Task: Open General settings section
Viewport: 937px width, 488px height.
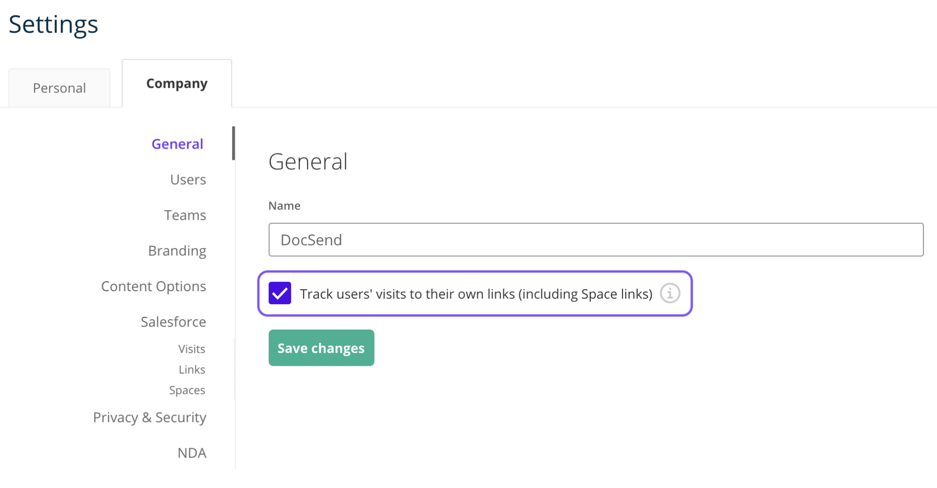Action: 177,144
